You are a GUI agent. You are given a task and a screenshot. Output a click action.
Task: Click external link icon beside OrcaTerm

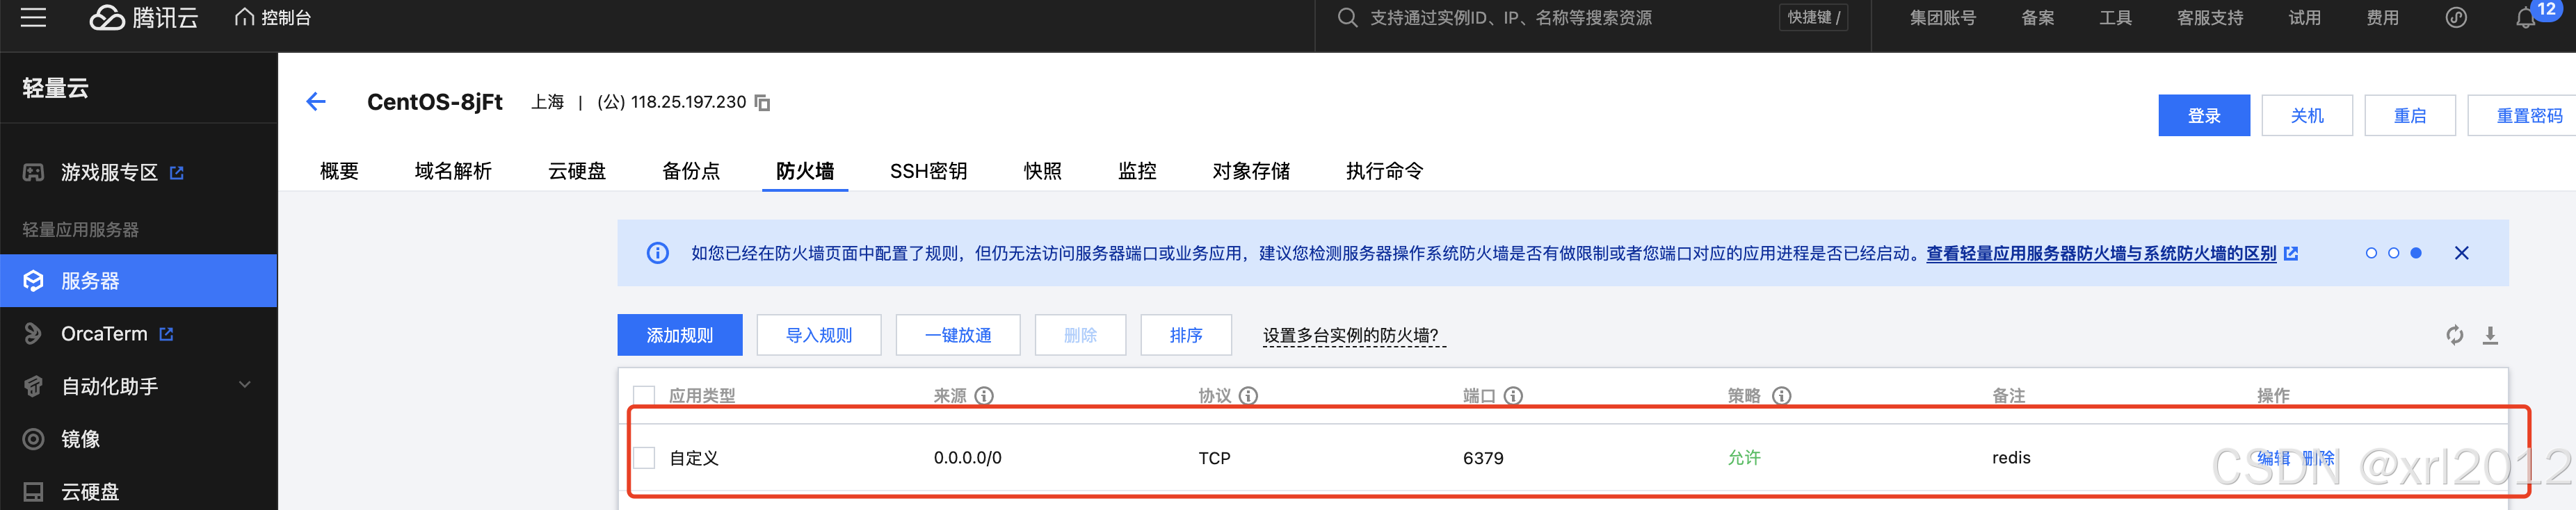(x=166, y=334)
